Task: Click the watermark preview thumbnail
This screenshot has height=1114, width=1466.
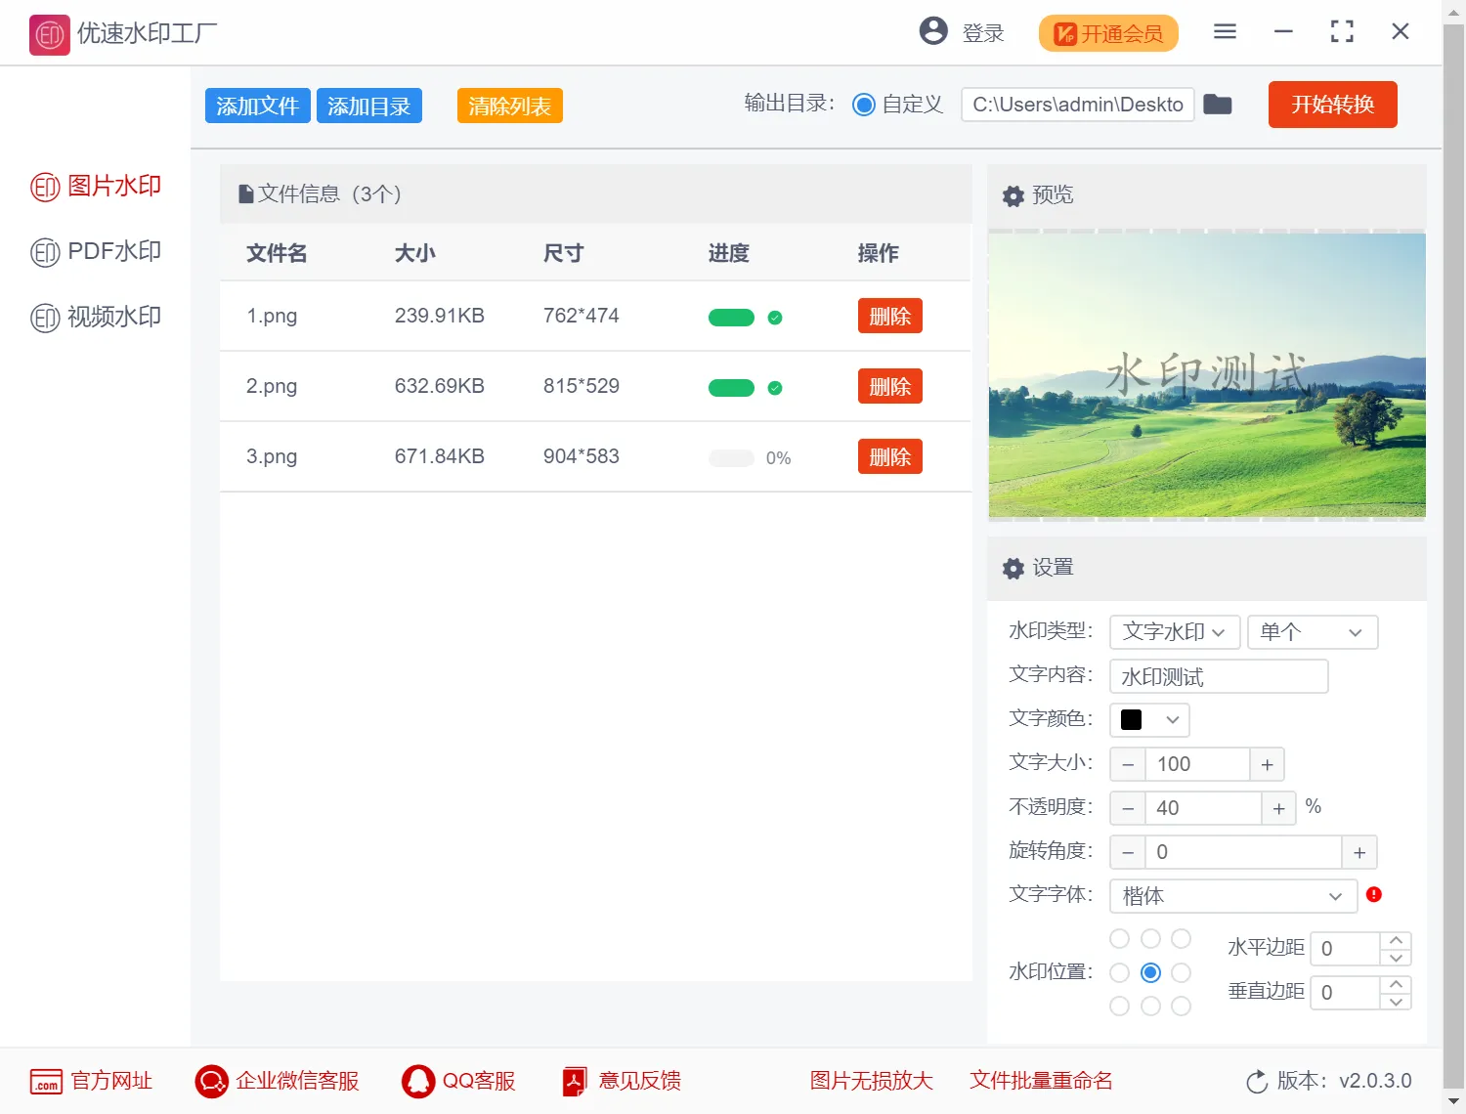Action: (1206, 375)
